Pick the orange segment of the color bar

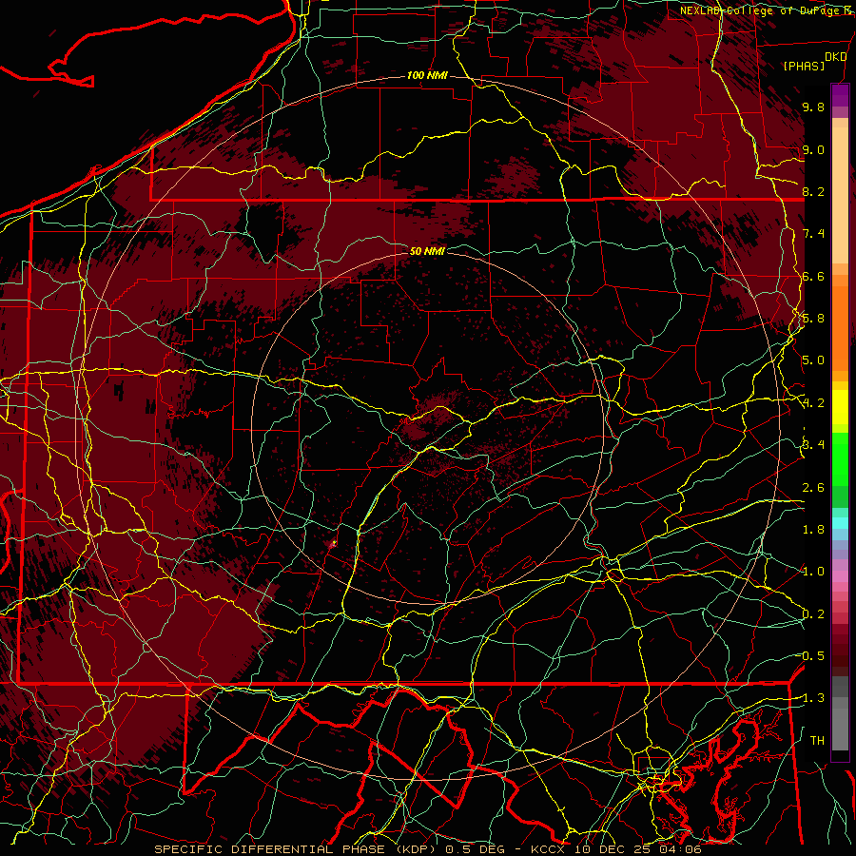click(840, 327)
